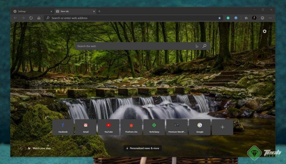Open the new tab page settings gear
The image size is (286, 164).
(264, 31)
